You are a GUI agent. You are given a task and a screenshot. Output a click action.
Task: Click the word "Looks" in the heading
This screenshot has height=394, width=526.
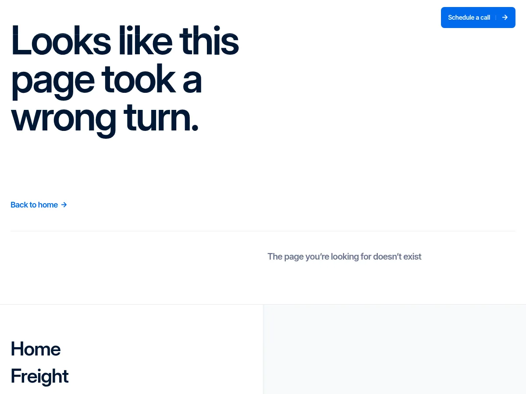tap(61, 42)
